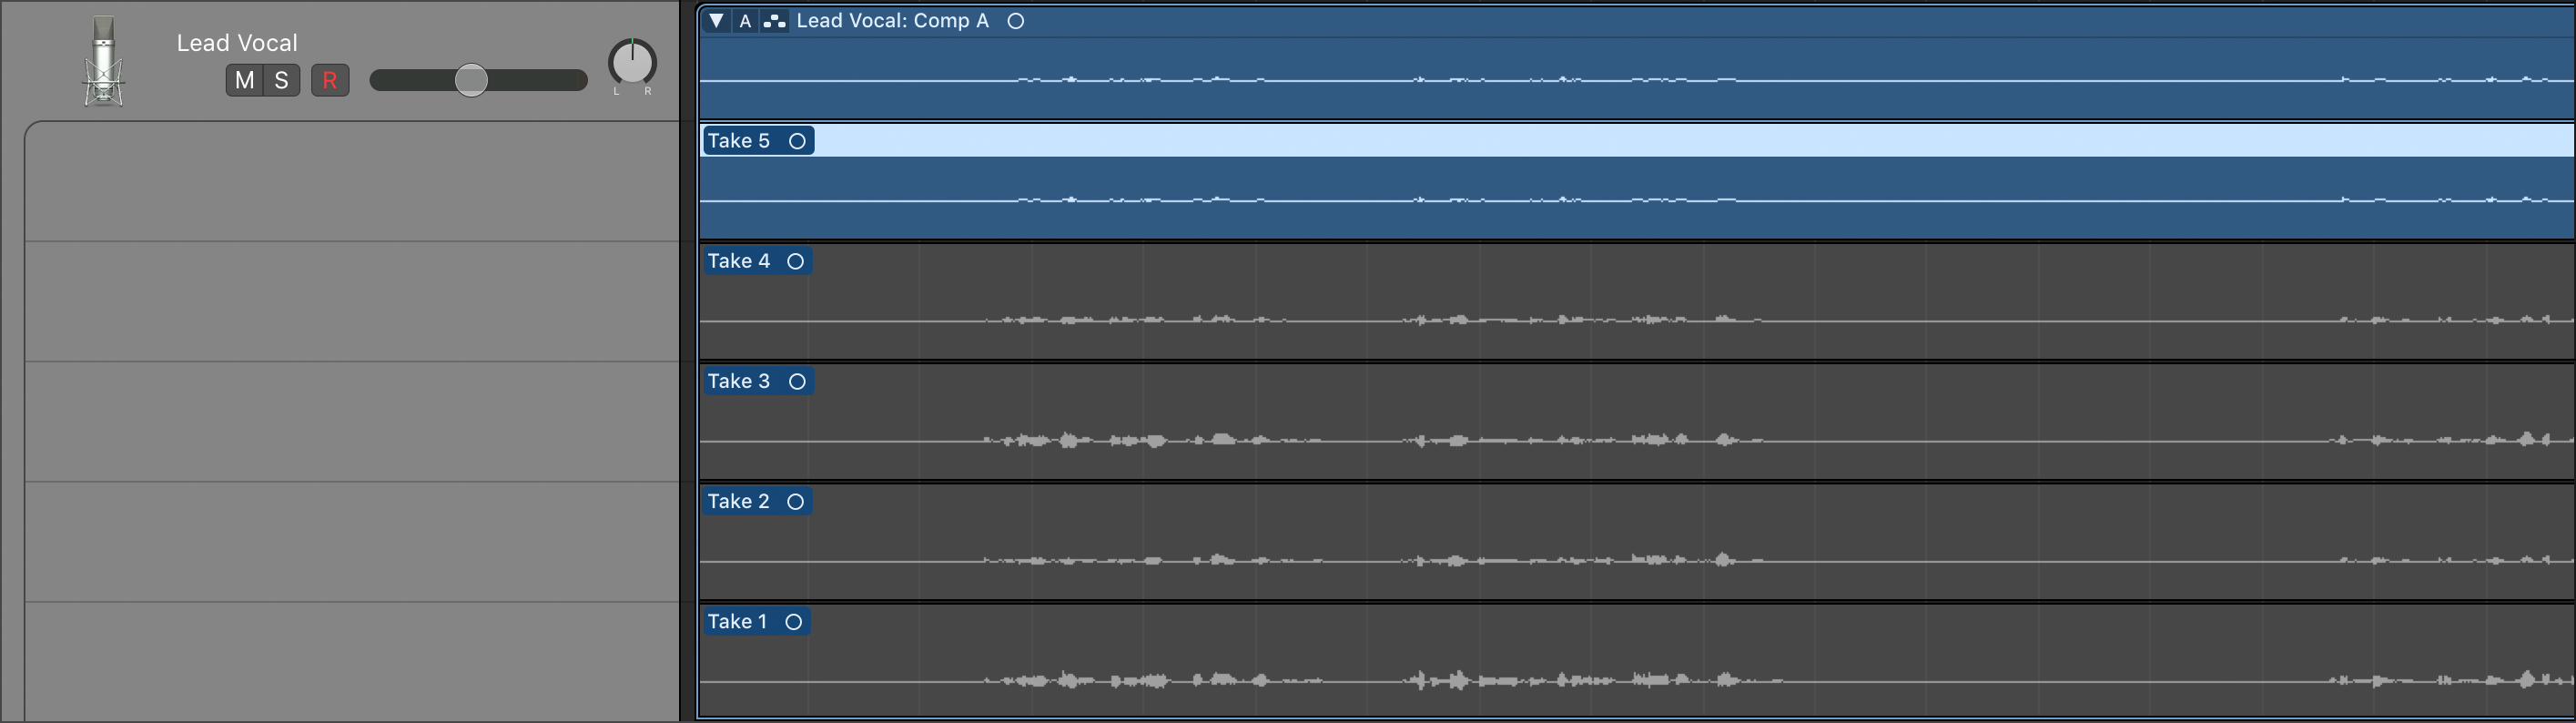Click the circle icon next to Take 1

pyautogui.click(x=793, y=621)
